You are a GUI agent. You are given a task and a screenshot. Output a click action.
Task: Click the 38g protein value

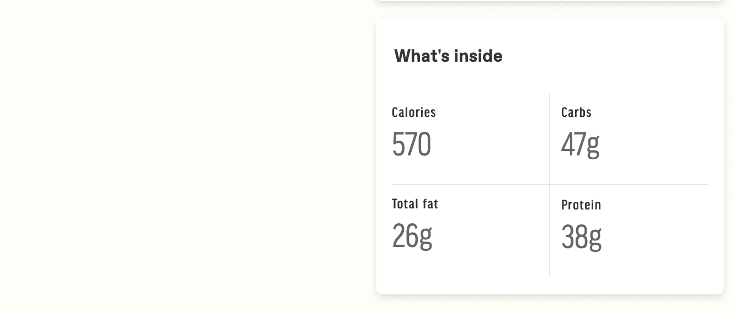pos(581,238)
